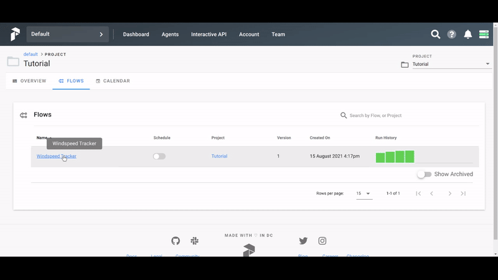Screen dimensions: 498x280
Task: Open Interactive API in navigation
Action: [x=209, y=34]
